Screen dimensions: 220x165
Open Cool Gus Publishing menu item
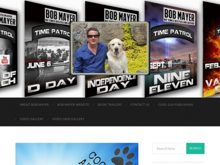(x=176, y=104)
